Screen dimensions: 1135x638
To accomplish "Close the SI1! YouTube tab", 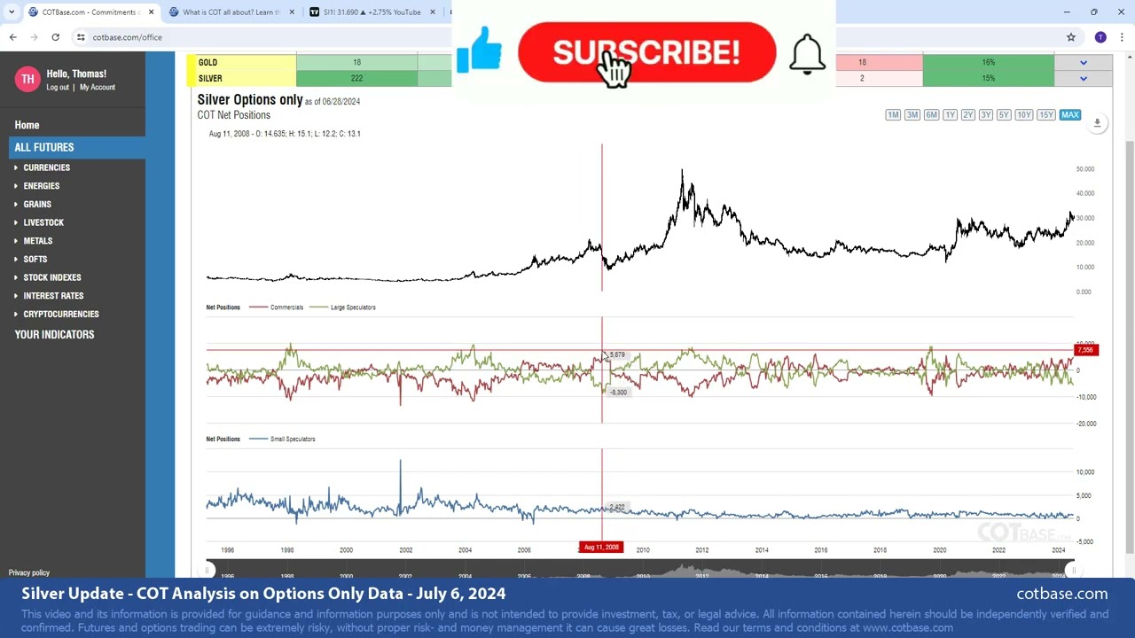I will (x=433, y=12).
